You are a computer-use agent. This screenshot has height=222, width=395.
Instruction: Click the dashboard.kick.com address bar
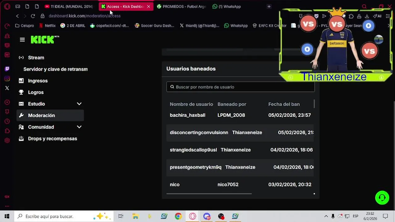pyautogui.click(x=85, y=16)
